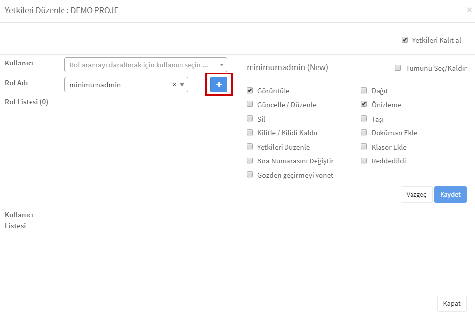This screenshot has height=319, width=475.
Task: Click the Vazgeç button
Action: (x=416, y=194)
